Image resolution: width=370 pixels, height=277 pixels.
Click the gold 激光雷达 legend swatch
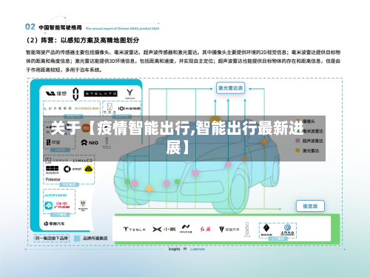297,150
